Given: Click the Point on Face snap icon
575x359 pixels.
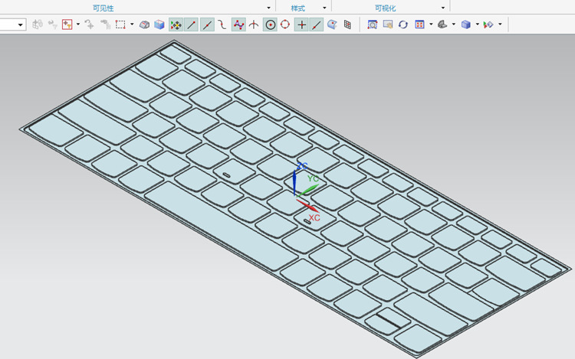Looking at the screenshot, I should pos(332,24).
